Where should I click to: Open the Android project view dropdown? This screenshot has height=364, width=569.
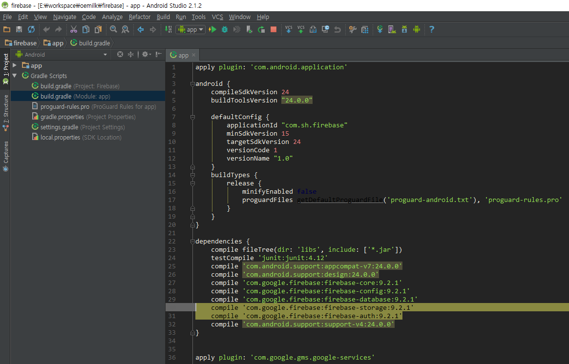pos(61,55)
